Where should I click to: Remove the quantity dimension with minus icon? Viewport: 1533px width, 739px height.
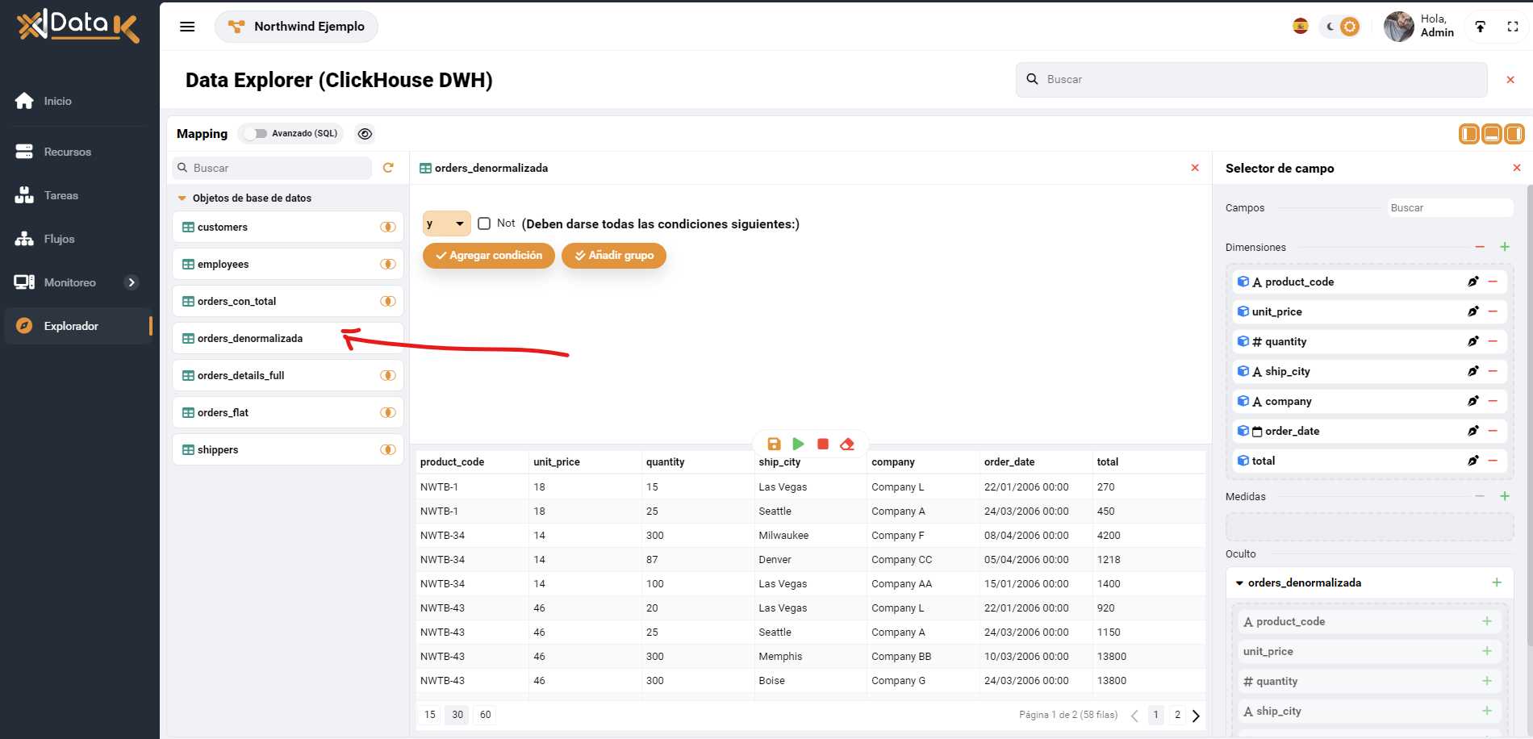coord(1493,341)
